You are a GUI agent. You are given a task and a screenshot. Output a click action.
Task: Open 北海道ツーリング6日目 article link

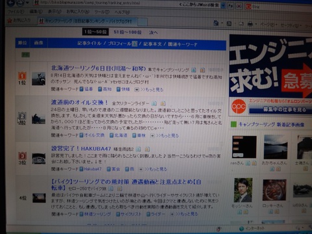click(99, 68)
